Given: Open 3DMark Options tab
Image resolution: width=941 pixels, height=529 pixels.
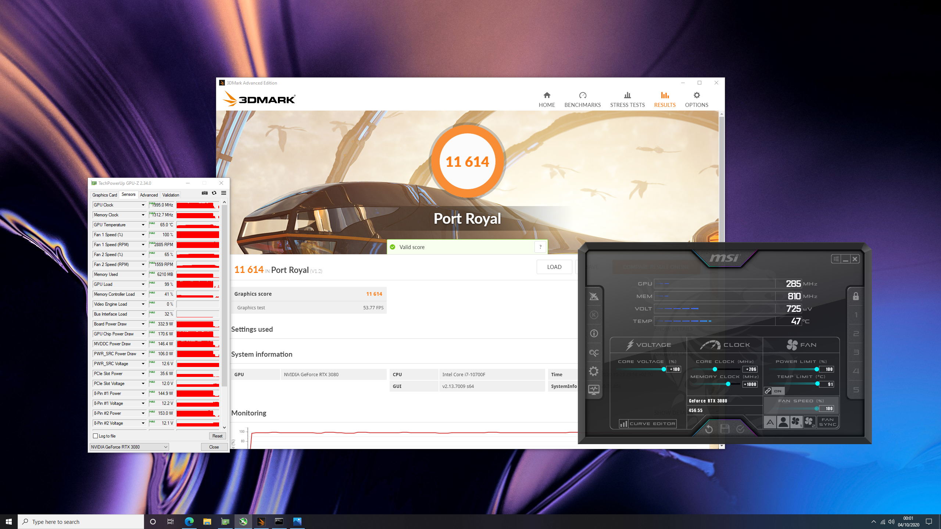Looking at the screenshot, I should [x=697, y=100].
